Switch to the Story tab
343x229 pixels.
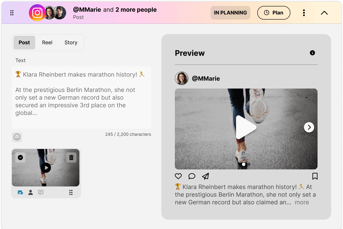pyautogui.click(x=71, y=43)
